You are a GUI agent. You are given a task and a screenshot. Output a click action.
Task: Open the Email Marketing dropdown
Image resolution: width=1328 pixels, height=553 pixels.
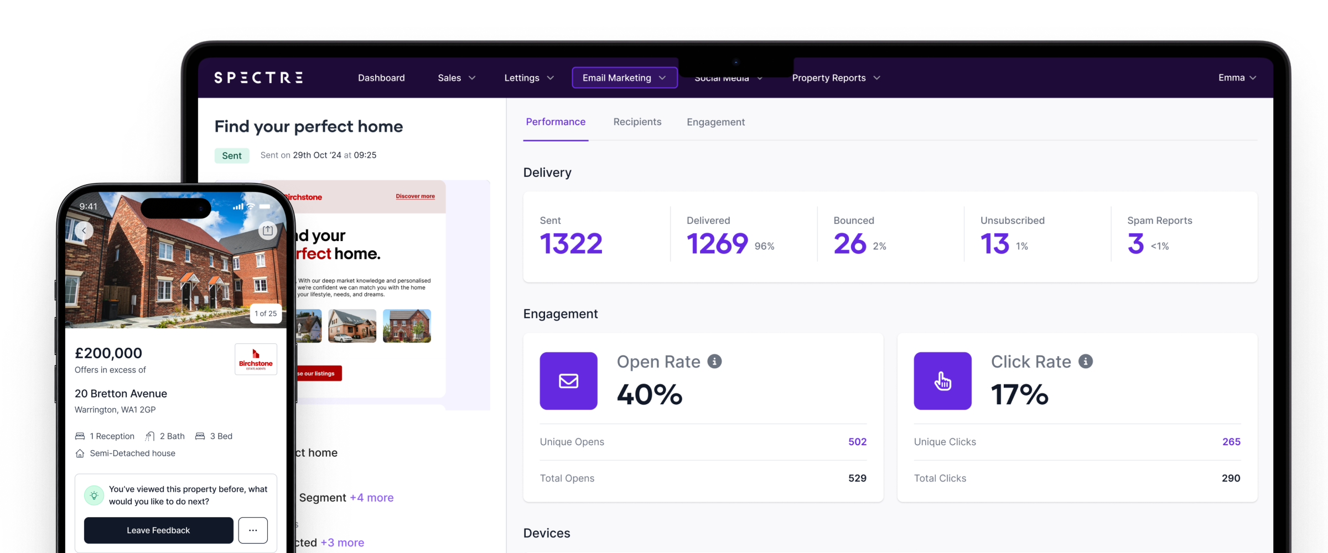(x=624, y=78)
